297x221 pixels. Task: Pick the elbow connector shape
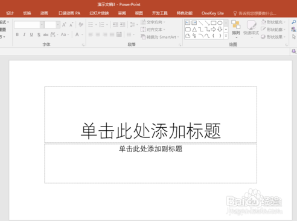point(200,30)
